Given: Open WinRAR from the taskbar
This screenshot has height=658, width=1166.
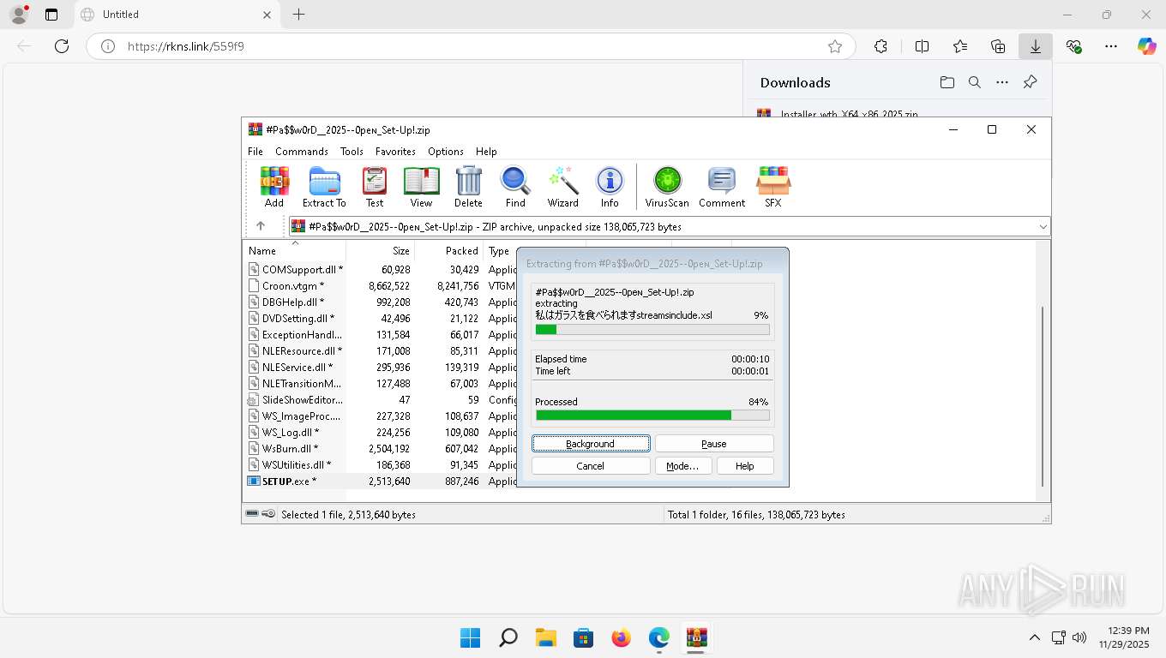Looking at the screenshot, I should point(696,638).
